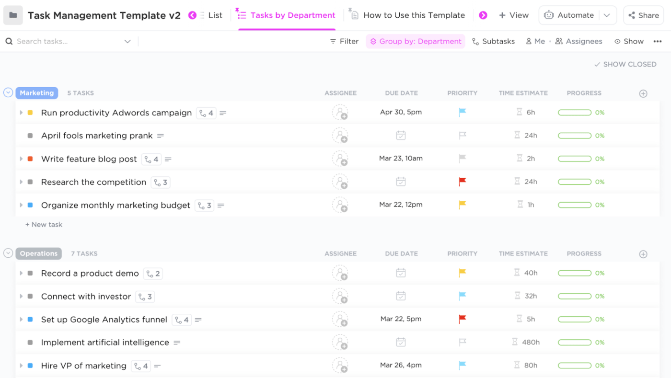
Task: Switch to the List view tab
Action: [x=215, y=15]
